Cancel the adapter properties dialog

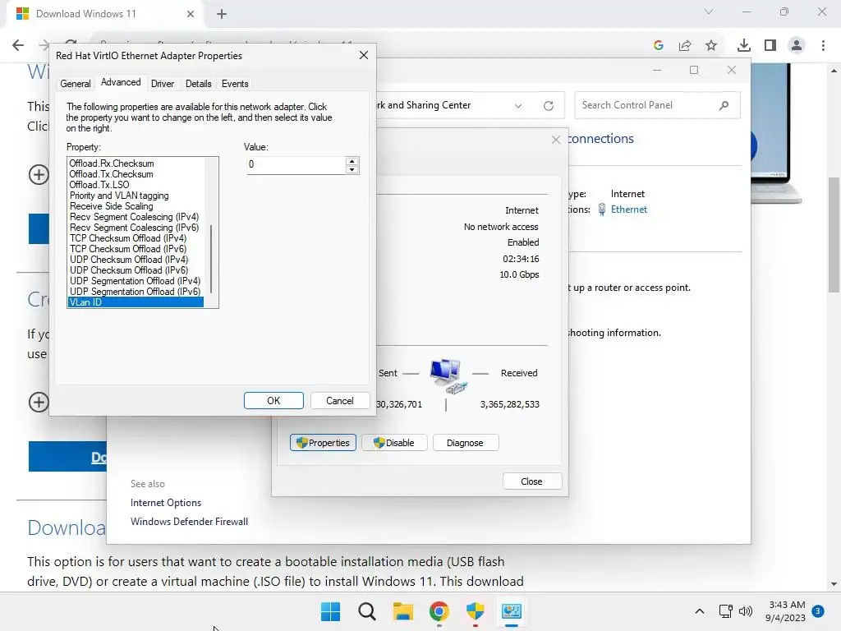click(x=339, y=401)
